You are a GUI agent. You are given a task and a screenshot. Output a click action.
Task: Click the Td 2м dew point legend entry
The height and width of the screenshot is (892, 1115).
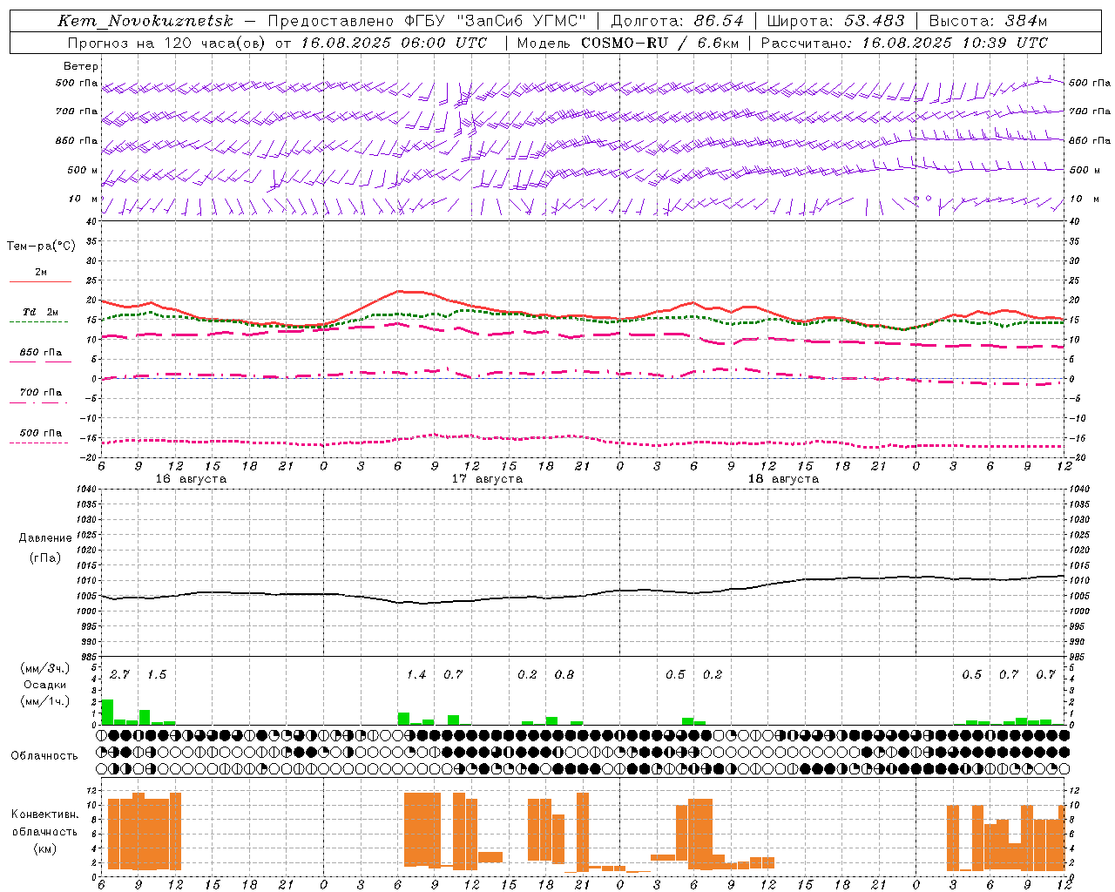point(40,312)
